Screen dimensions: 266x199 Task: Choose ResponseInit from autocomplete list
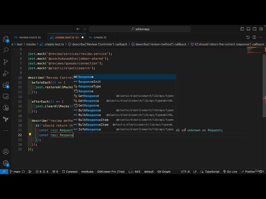click(125, 82)
